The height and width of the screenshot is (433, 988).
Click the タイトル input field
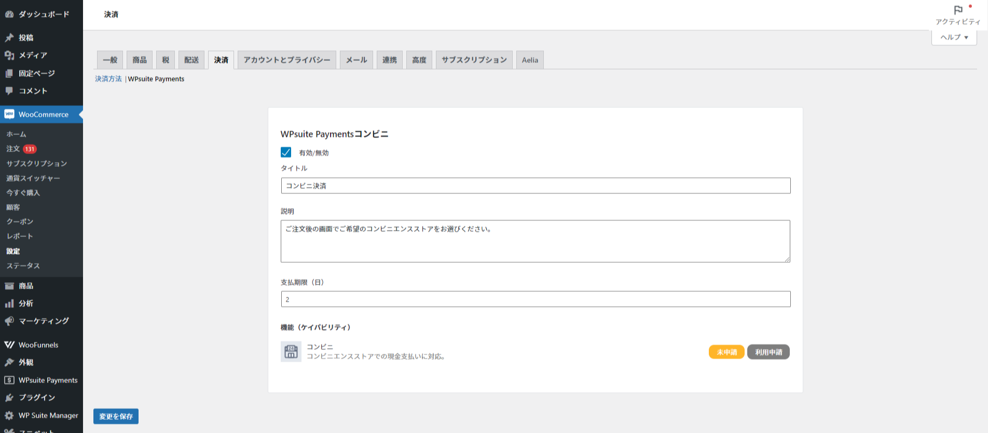coord(536,185)
